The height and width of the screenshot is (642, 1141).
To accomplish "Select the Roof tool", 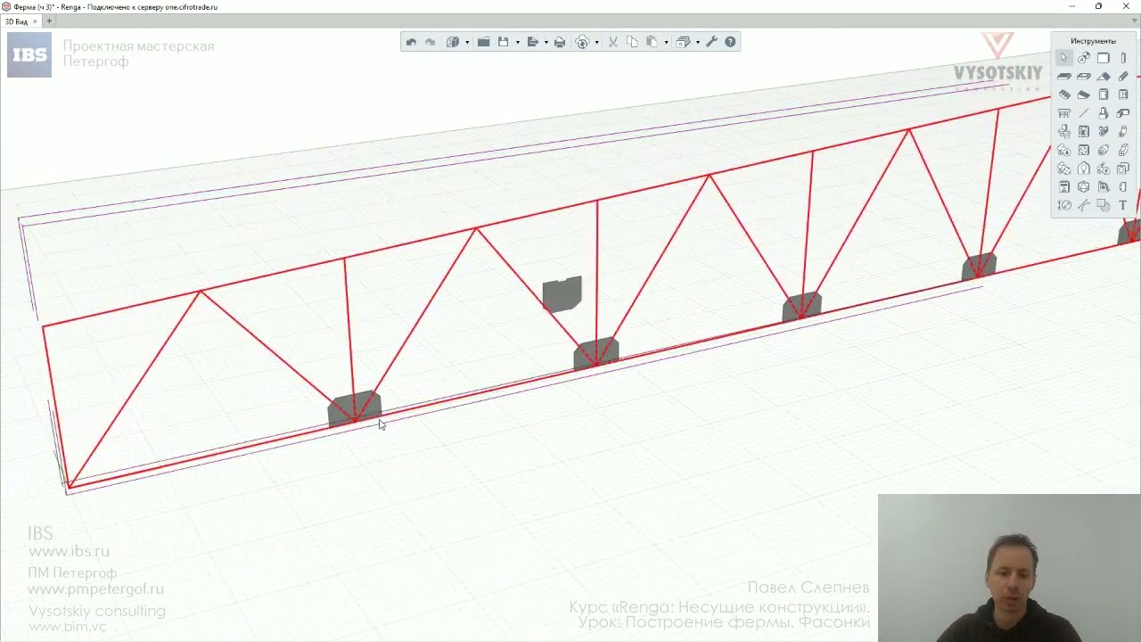I will [1104, 77].
